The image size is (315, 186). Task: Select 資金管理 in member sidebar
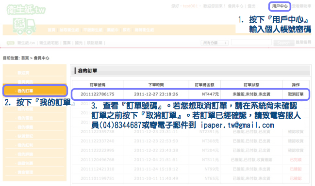click(x=25, y=172)
